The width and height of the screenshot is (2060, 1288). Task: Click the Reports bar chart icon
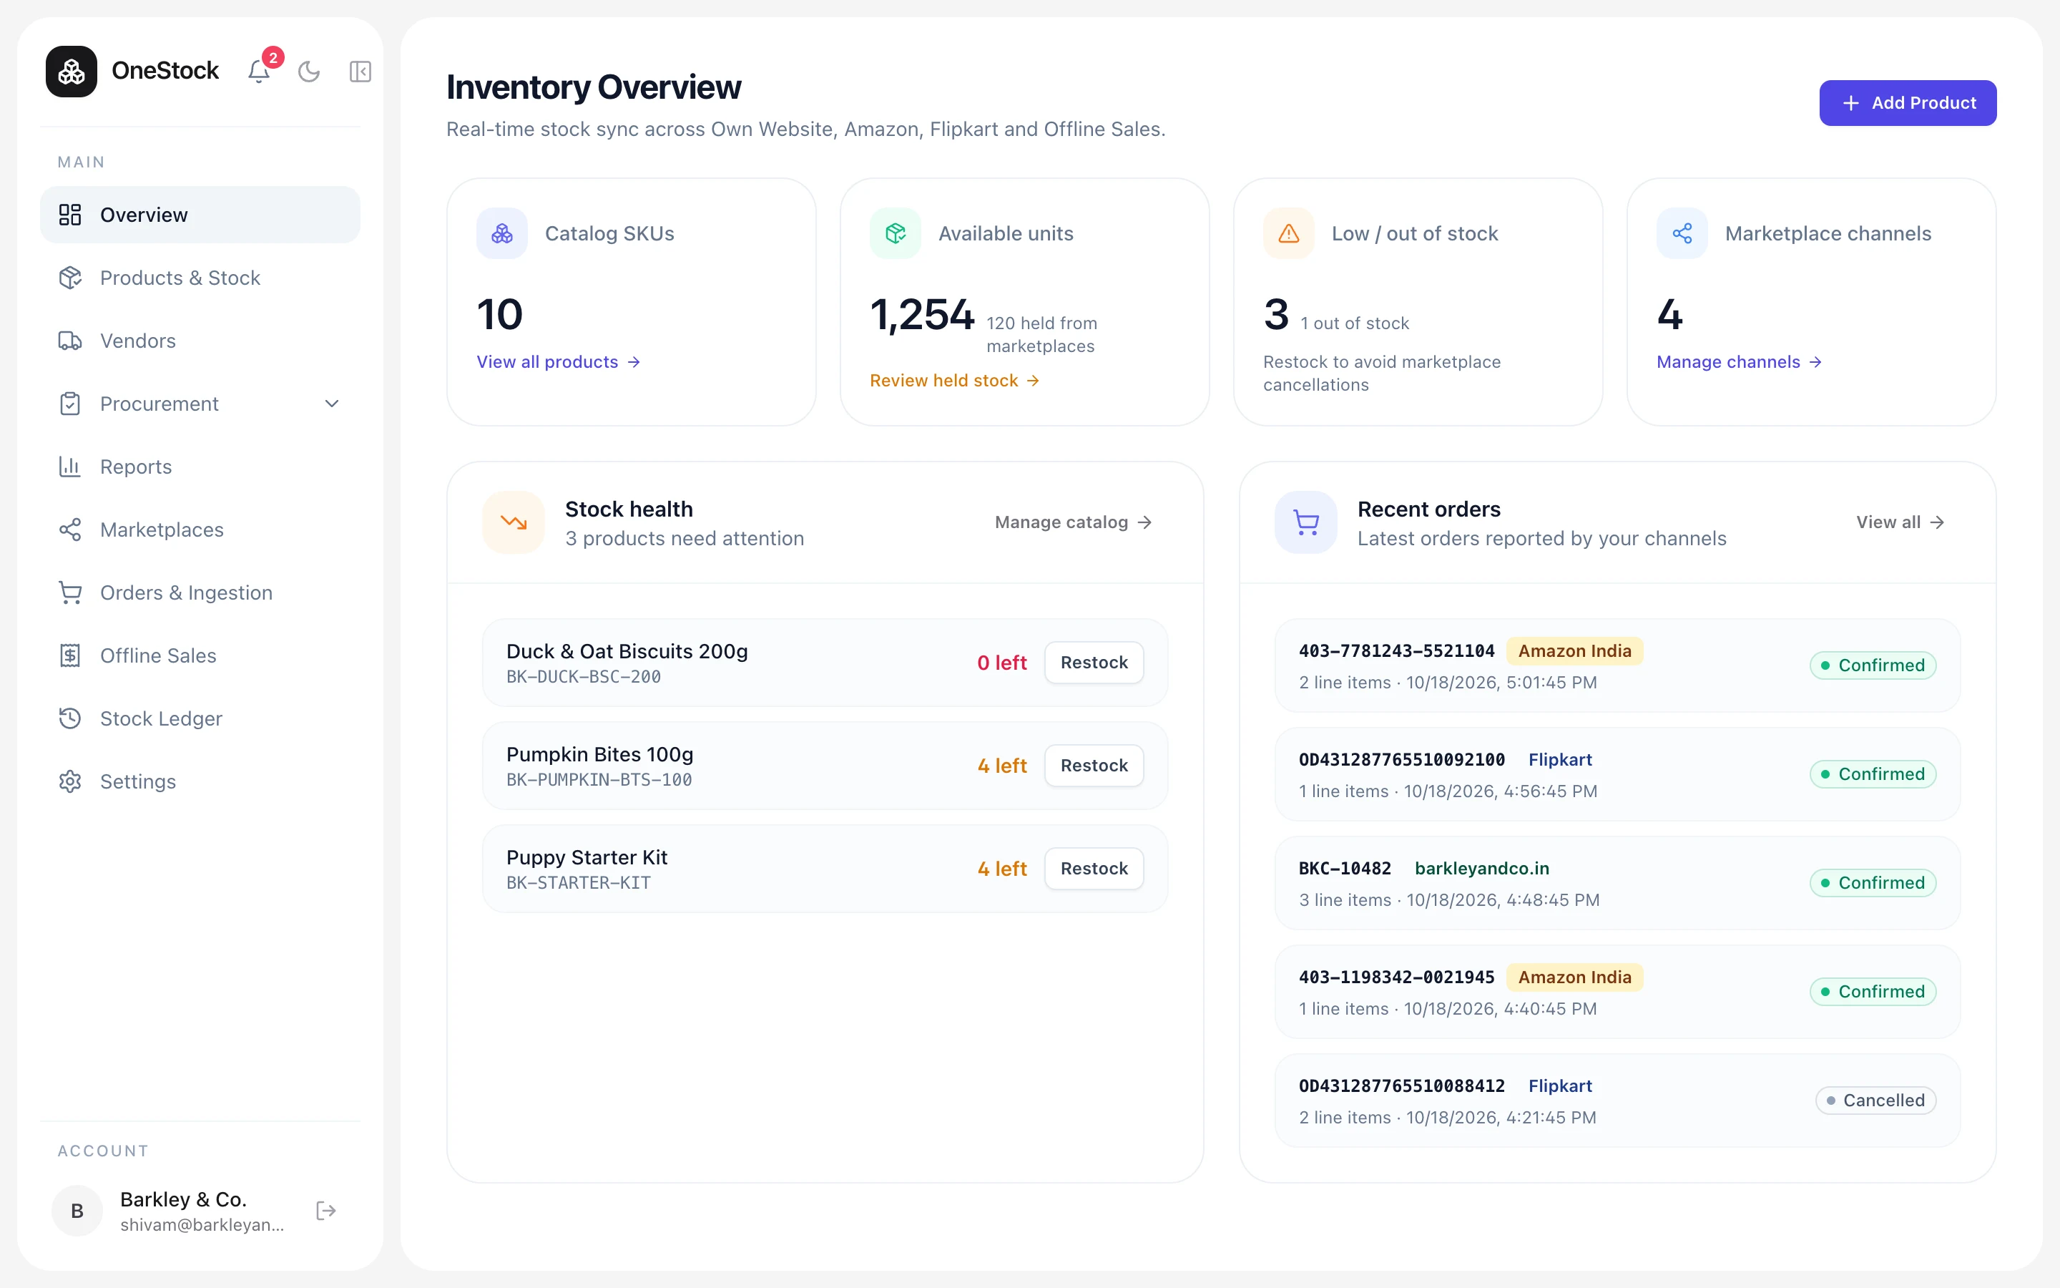70,467
